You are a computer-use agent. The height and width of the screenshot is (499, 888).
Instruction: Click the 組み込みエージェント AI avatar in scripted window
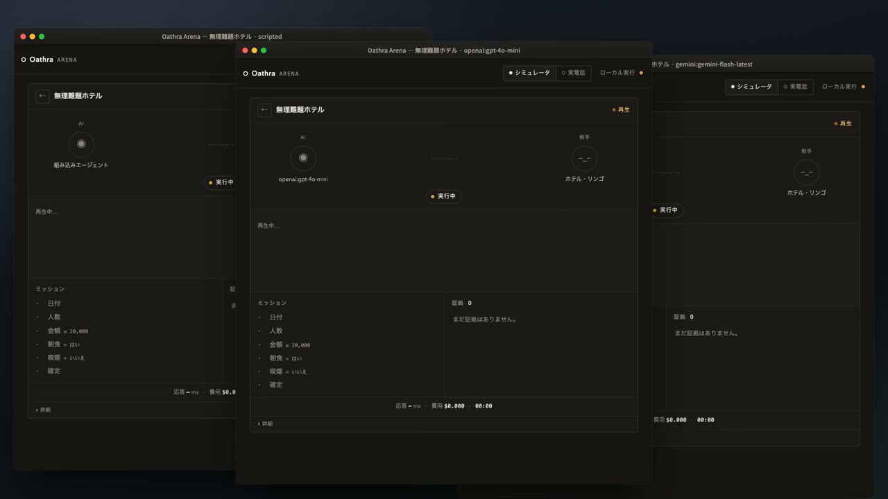pyautogui.click(x=81, y=144)
